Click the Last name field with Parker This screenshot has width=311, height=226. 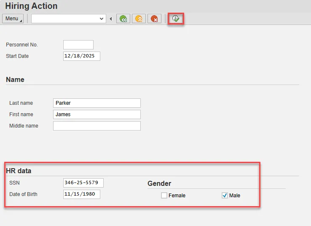coord(97,103)
